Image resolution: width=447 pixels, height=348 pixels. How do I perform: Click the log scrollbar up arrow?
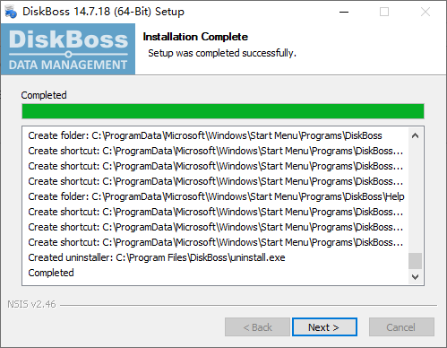click(x=415, y=135)
